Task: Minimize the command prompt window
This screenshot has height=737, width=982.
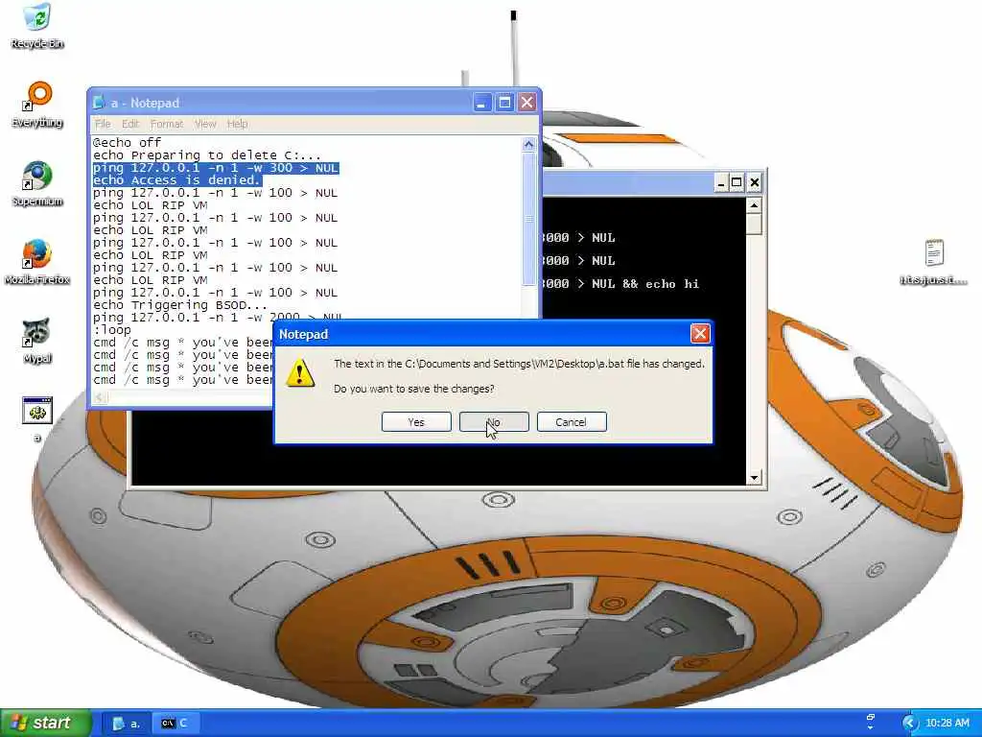Action: point(720,183)
